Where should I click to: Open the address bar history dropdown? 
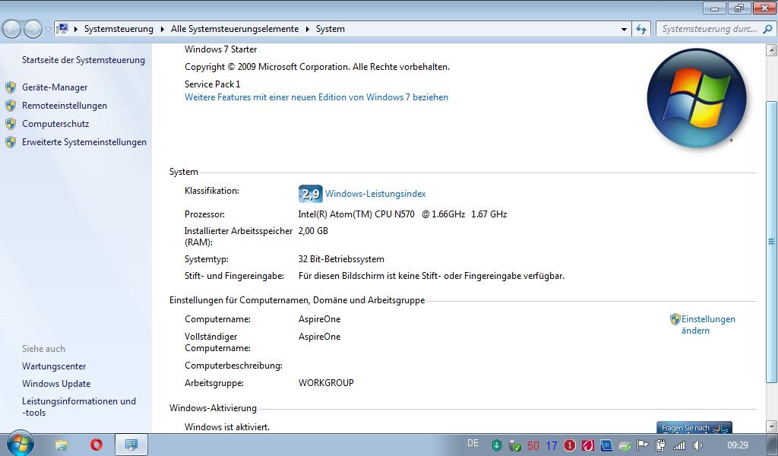point(625,30)
